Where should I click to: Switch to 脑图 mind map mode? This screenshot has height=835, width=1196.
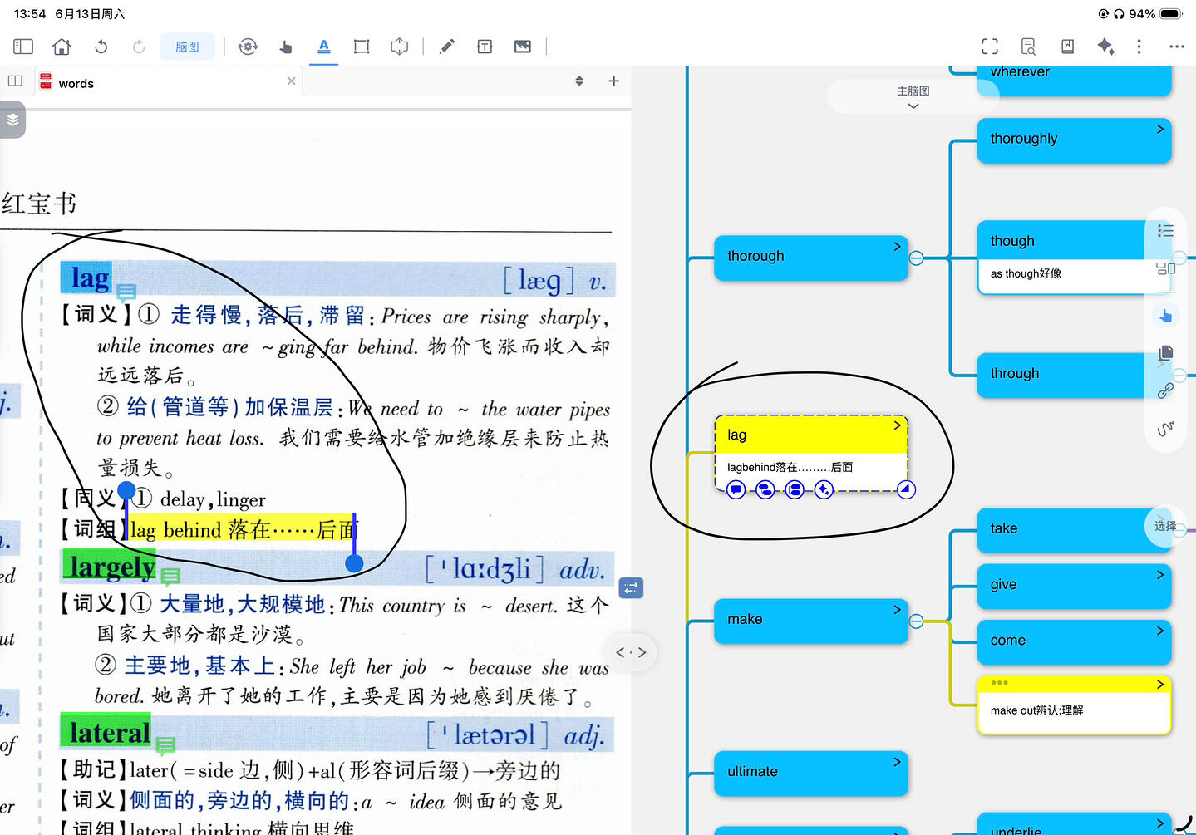(187, 47)
